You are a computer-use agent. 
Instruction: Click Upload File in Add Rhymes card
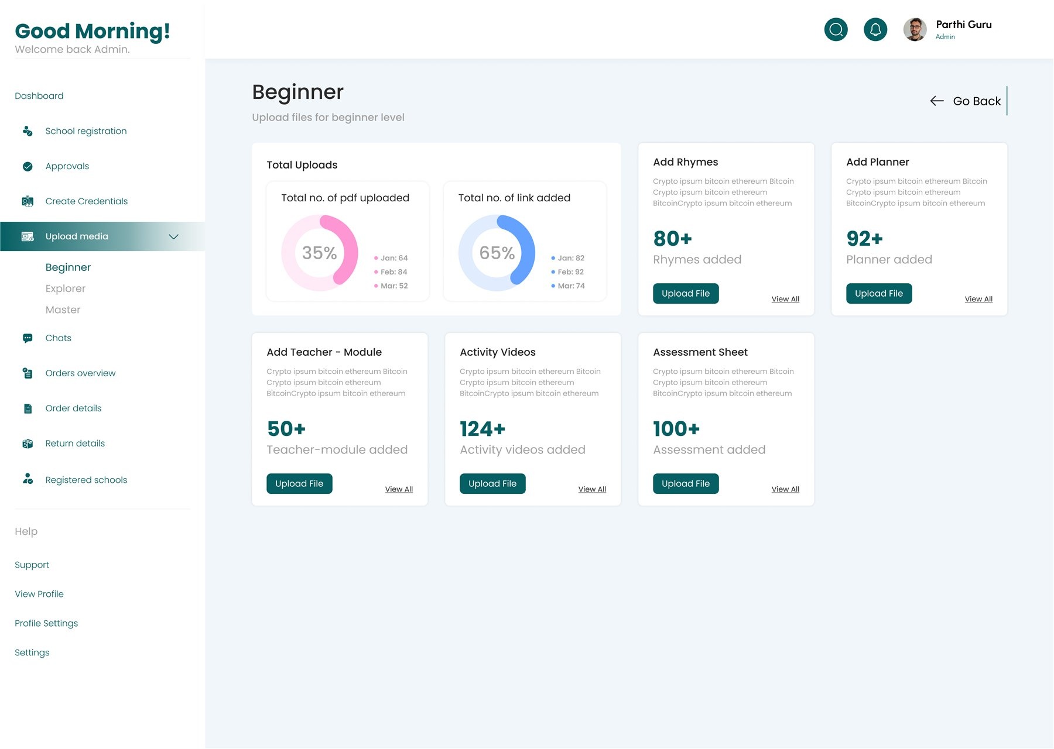tap(686, 293)
